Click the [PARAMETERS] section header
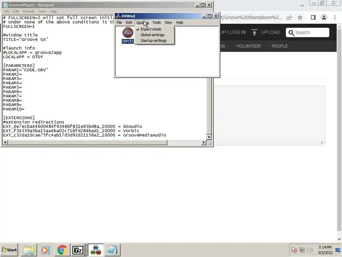 pyautogui.click(x=19, y=66)
